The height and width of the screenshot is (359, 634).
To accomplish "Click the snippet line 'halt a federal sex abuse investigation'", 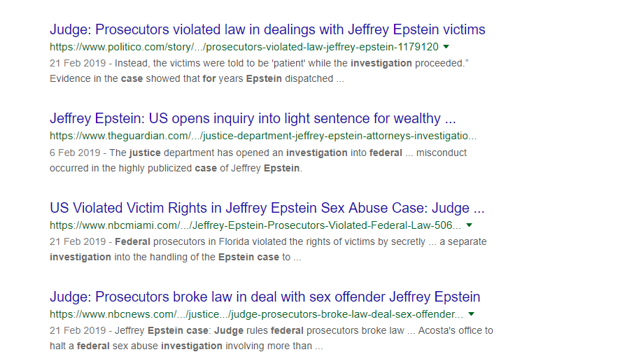I will click(x=186, y=346).
